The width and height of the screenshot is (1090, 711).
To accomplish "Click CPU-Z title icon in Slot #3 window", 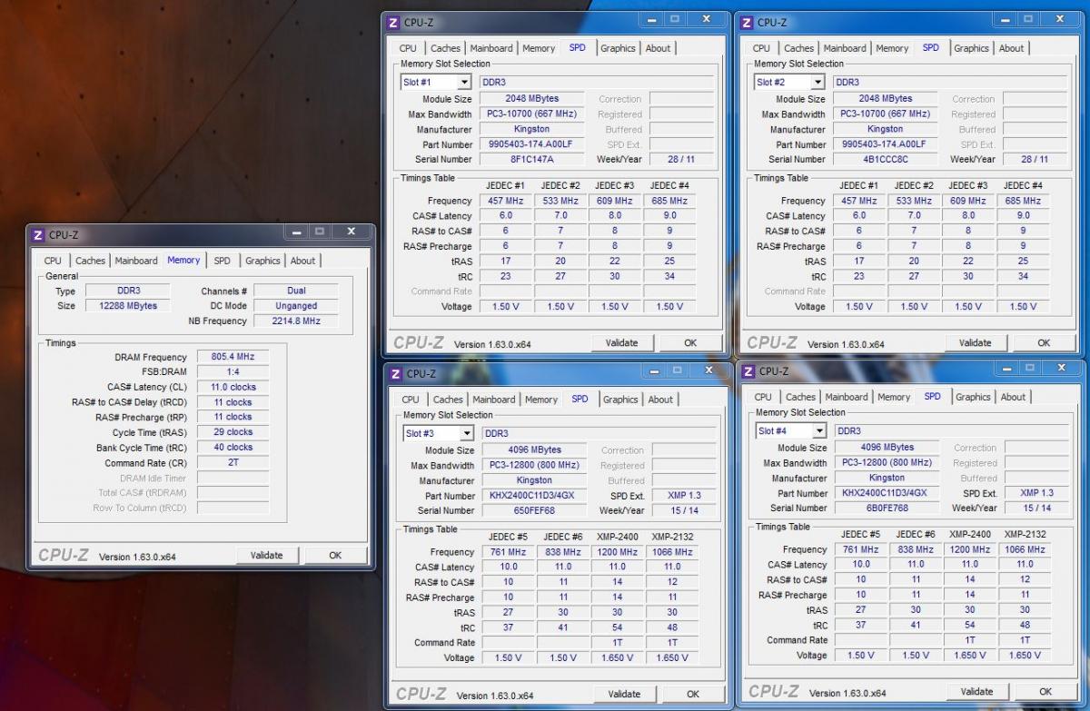I will click(395, 374).
